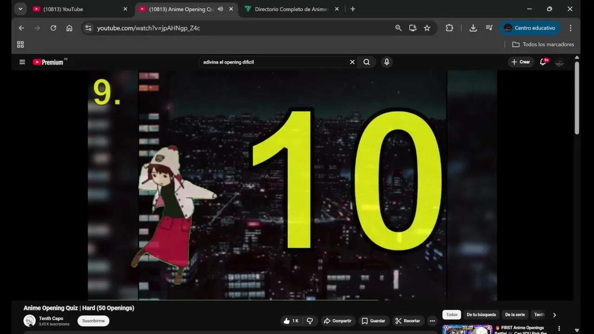Bookmark this page with the star
Image resolution: width=594 pixels, height=334 pixels.
point(427,28)
